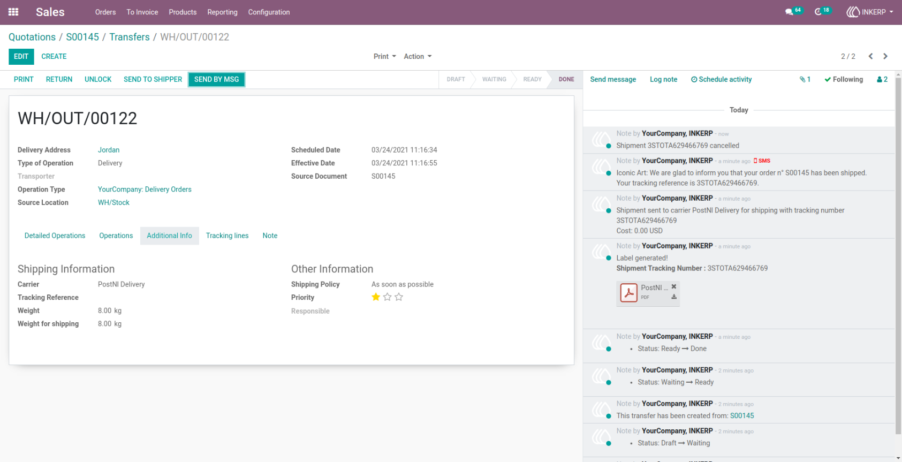Open the Orders menu
The image size is (902, 462).
click(x=105, y=12)
